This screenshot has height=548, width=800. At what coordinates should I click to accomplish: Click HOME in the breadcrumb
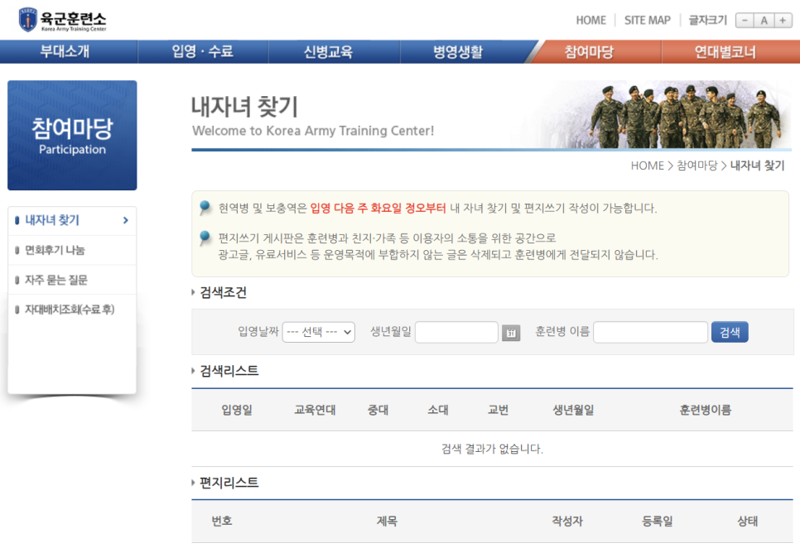pos(647,166)
